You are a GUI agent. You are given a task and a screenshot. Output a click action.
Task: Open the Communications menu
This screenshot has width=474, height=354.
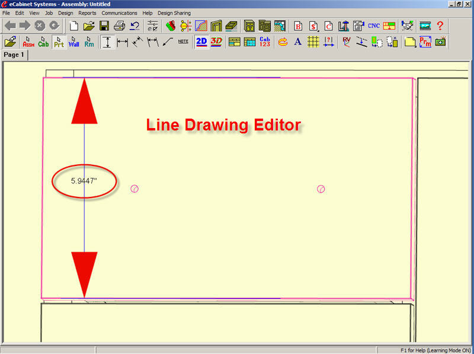click(120, 13)
